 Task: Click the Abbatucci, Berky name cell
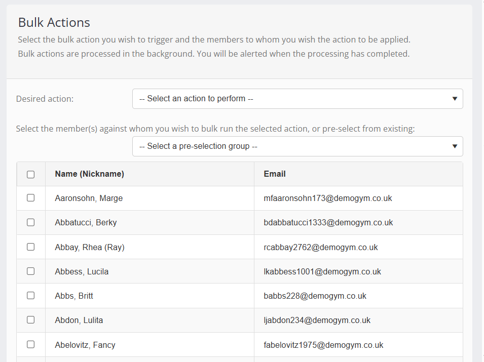(x=86, y=223)
